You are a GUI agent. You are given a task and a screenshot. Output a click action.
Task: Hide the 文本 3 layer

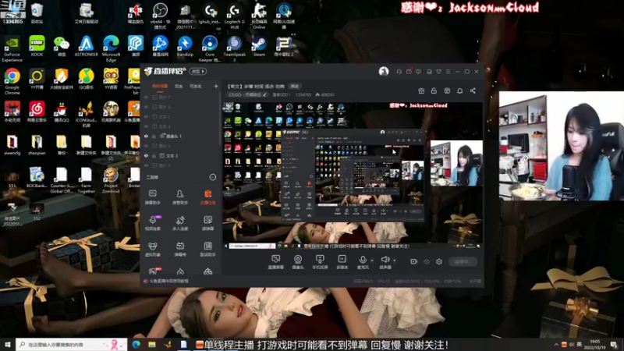(x=146, y=155)
